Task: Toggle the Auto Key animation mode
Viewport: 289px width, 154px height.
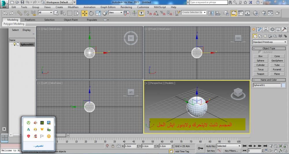Action: pyautogui.click(x=211, y=146)
